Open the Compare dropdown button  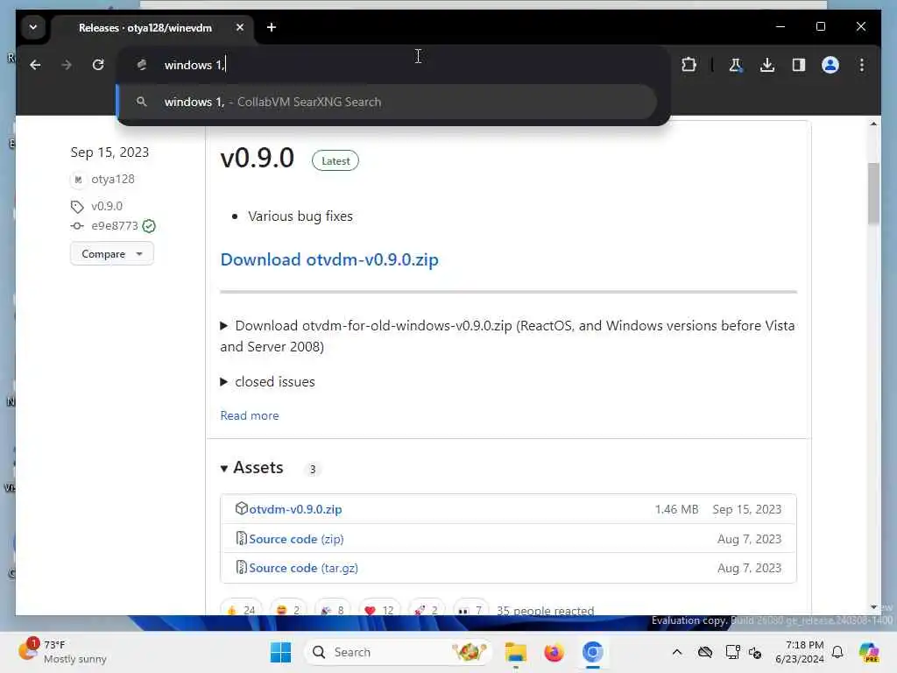tap(111, 253)
